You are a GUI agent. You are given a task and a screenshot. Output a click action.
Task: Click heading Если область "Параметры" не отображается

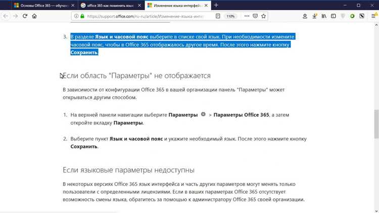point(136,75)
